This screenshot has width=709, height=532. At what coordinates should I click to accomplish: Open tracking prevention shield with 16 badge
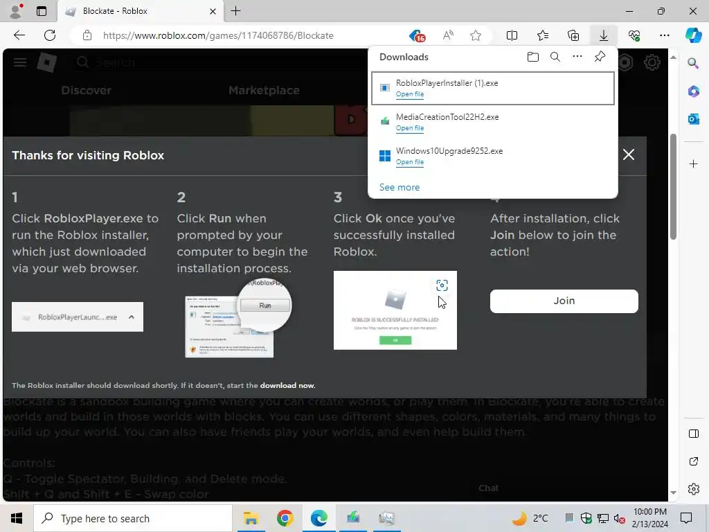[x=417, y=36]
